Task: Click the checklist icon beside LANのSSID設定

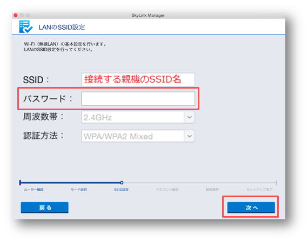Action: tap(26, 26)
